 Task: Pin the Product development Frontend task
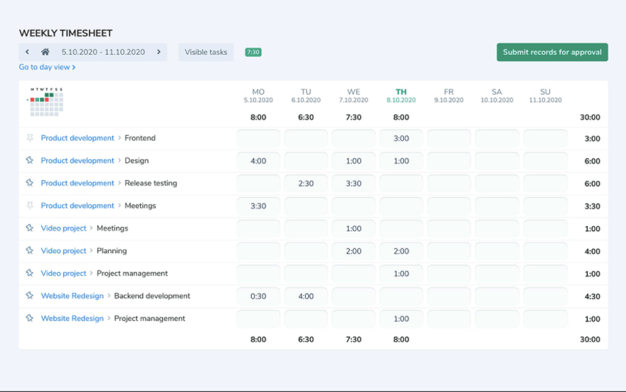[30, 138]
